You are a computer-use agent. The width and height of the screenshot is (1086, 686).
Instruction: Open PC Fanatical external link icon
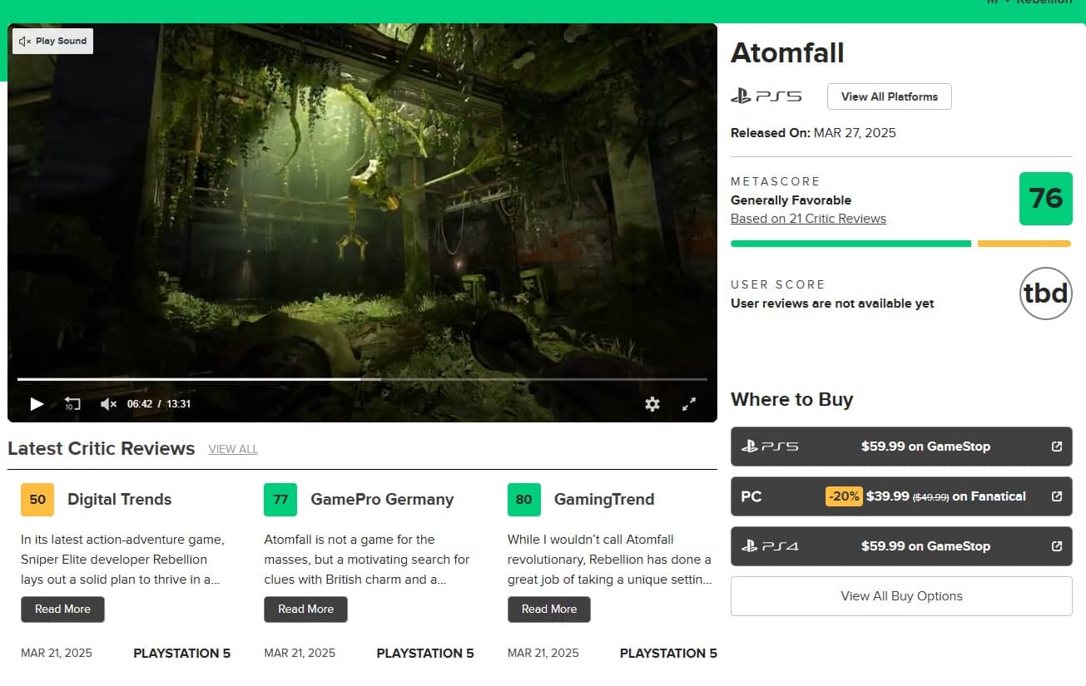point(1056,496)
